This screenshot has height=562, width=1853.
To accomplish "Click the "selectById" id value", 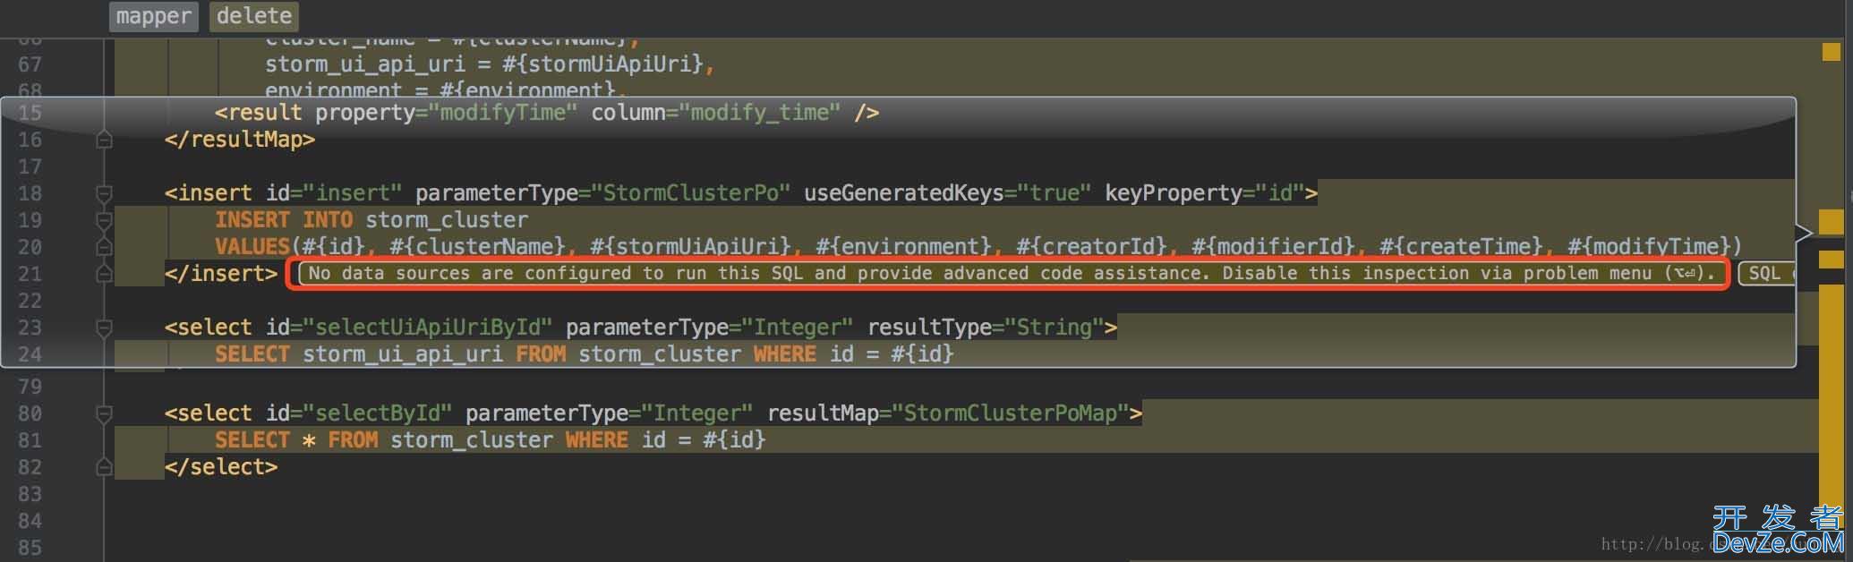I will (x=378, y=413).
